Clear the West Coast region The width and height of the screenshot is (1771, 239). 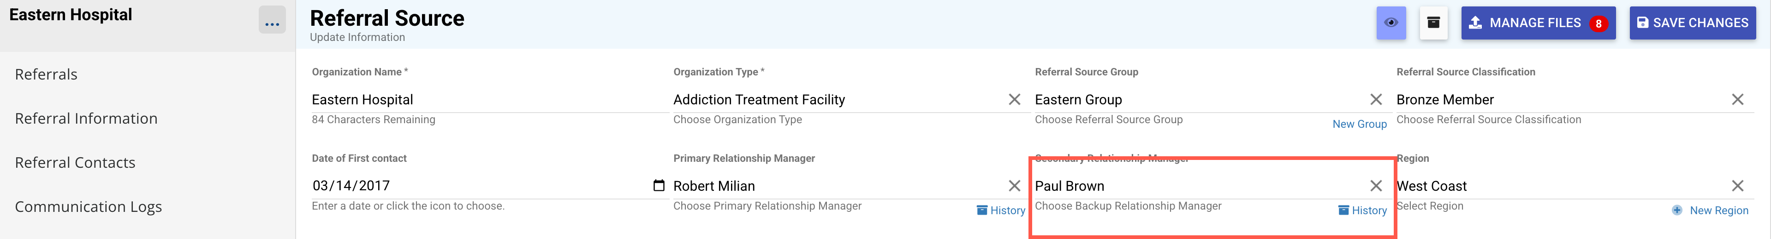pyautogui.click(x=1737, y=186)
